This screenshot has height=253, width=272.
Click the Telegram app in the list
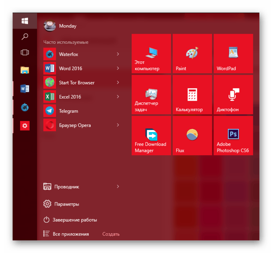pyautogui.click(x=68, y=111)
